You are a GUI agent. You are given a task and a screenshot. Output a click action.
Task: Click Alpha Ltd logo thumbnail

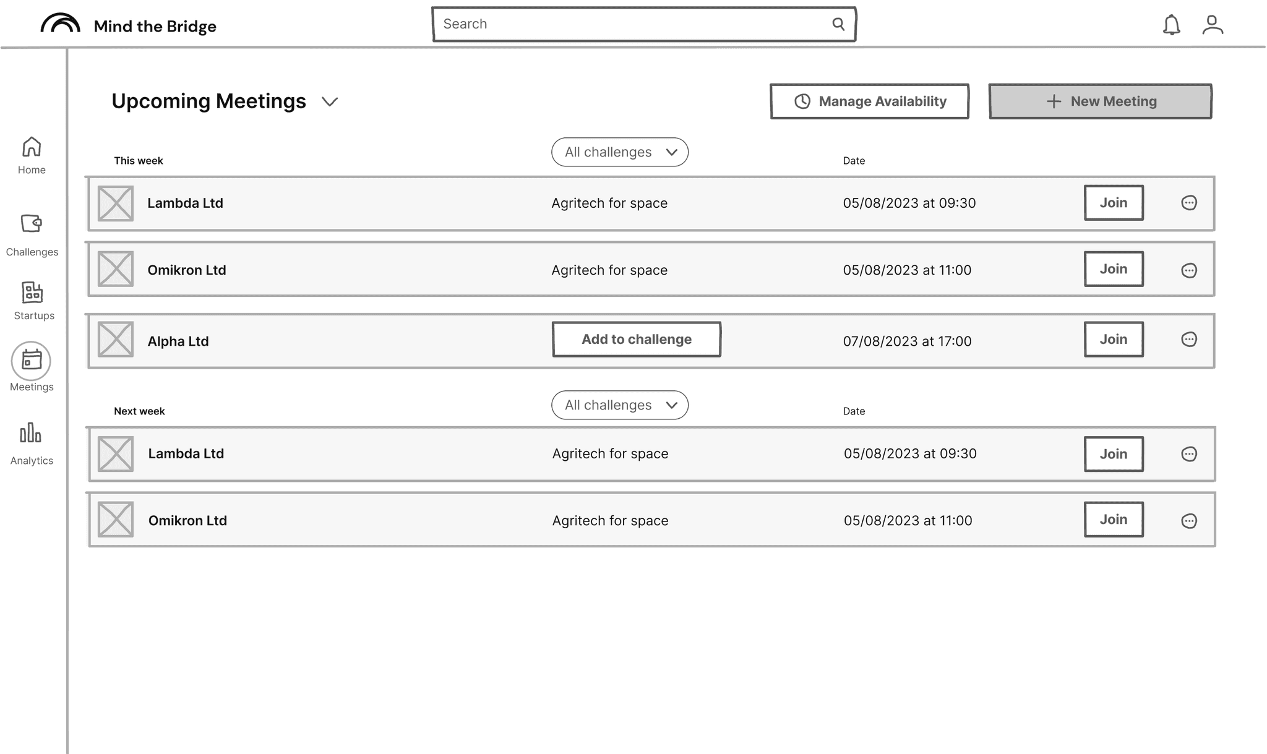(116, 340)
